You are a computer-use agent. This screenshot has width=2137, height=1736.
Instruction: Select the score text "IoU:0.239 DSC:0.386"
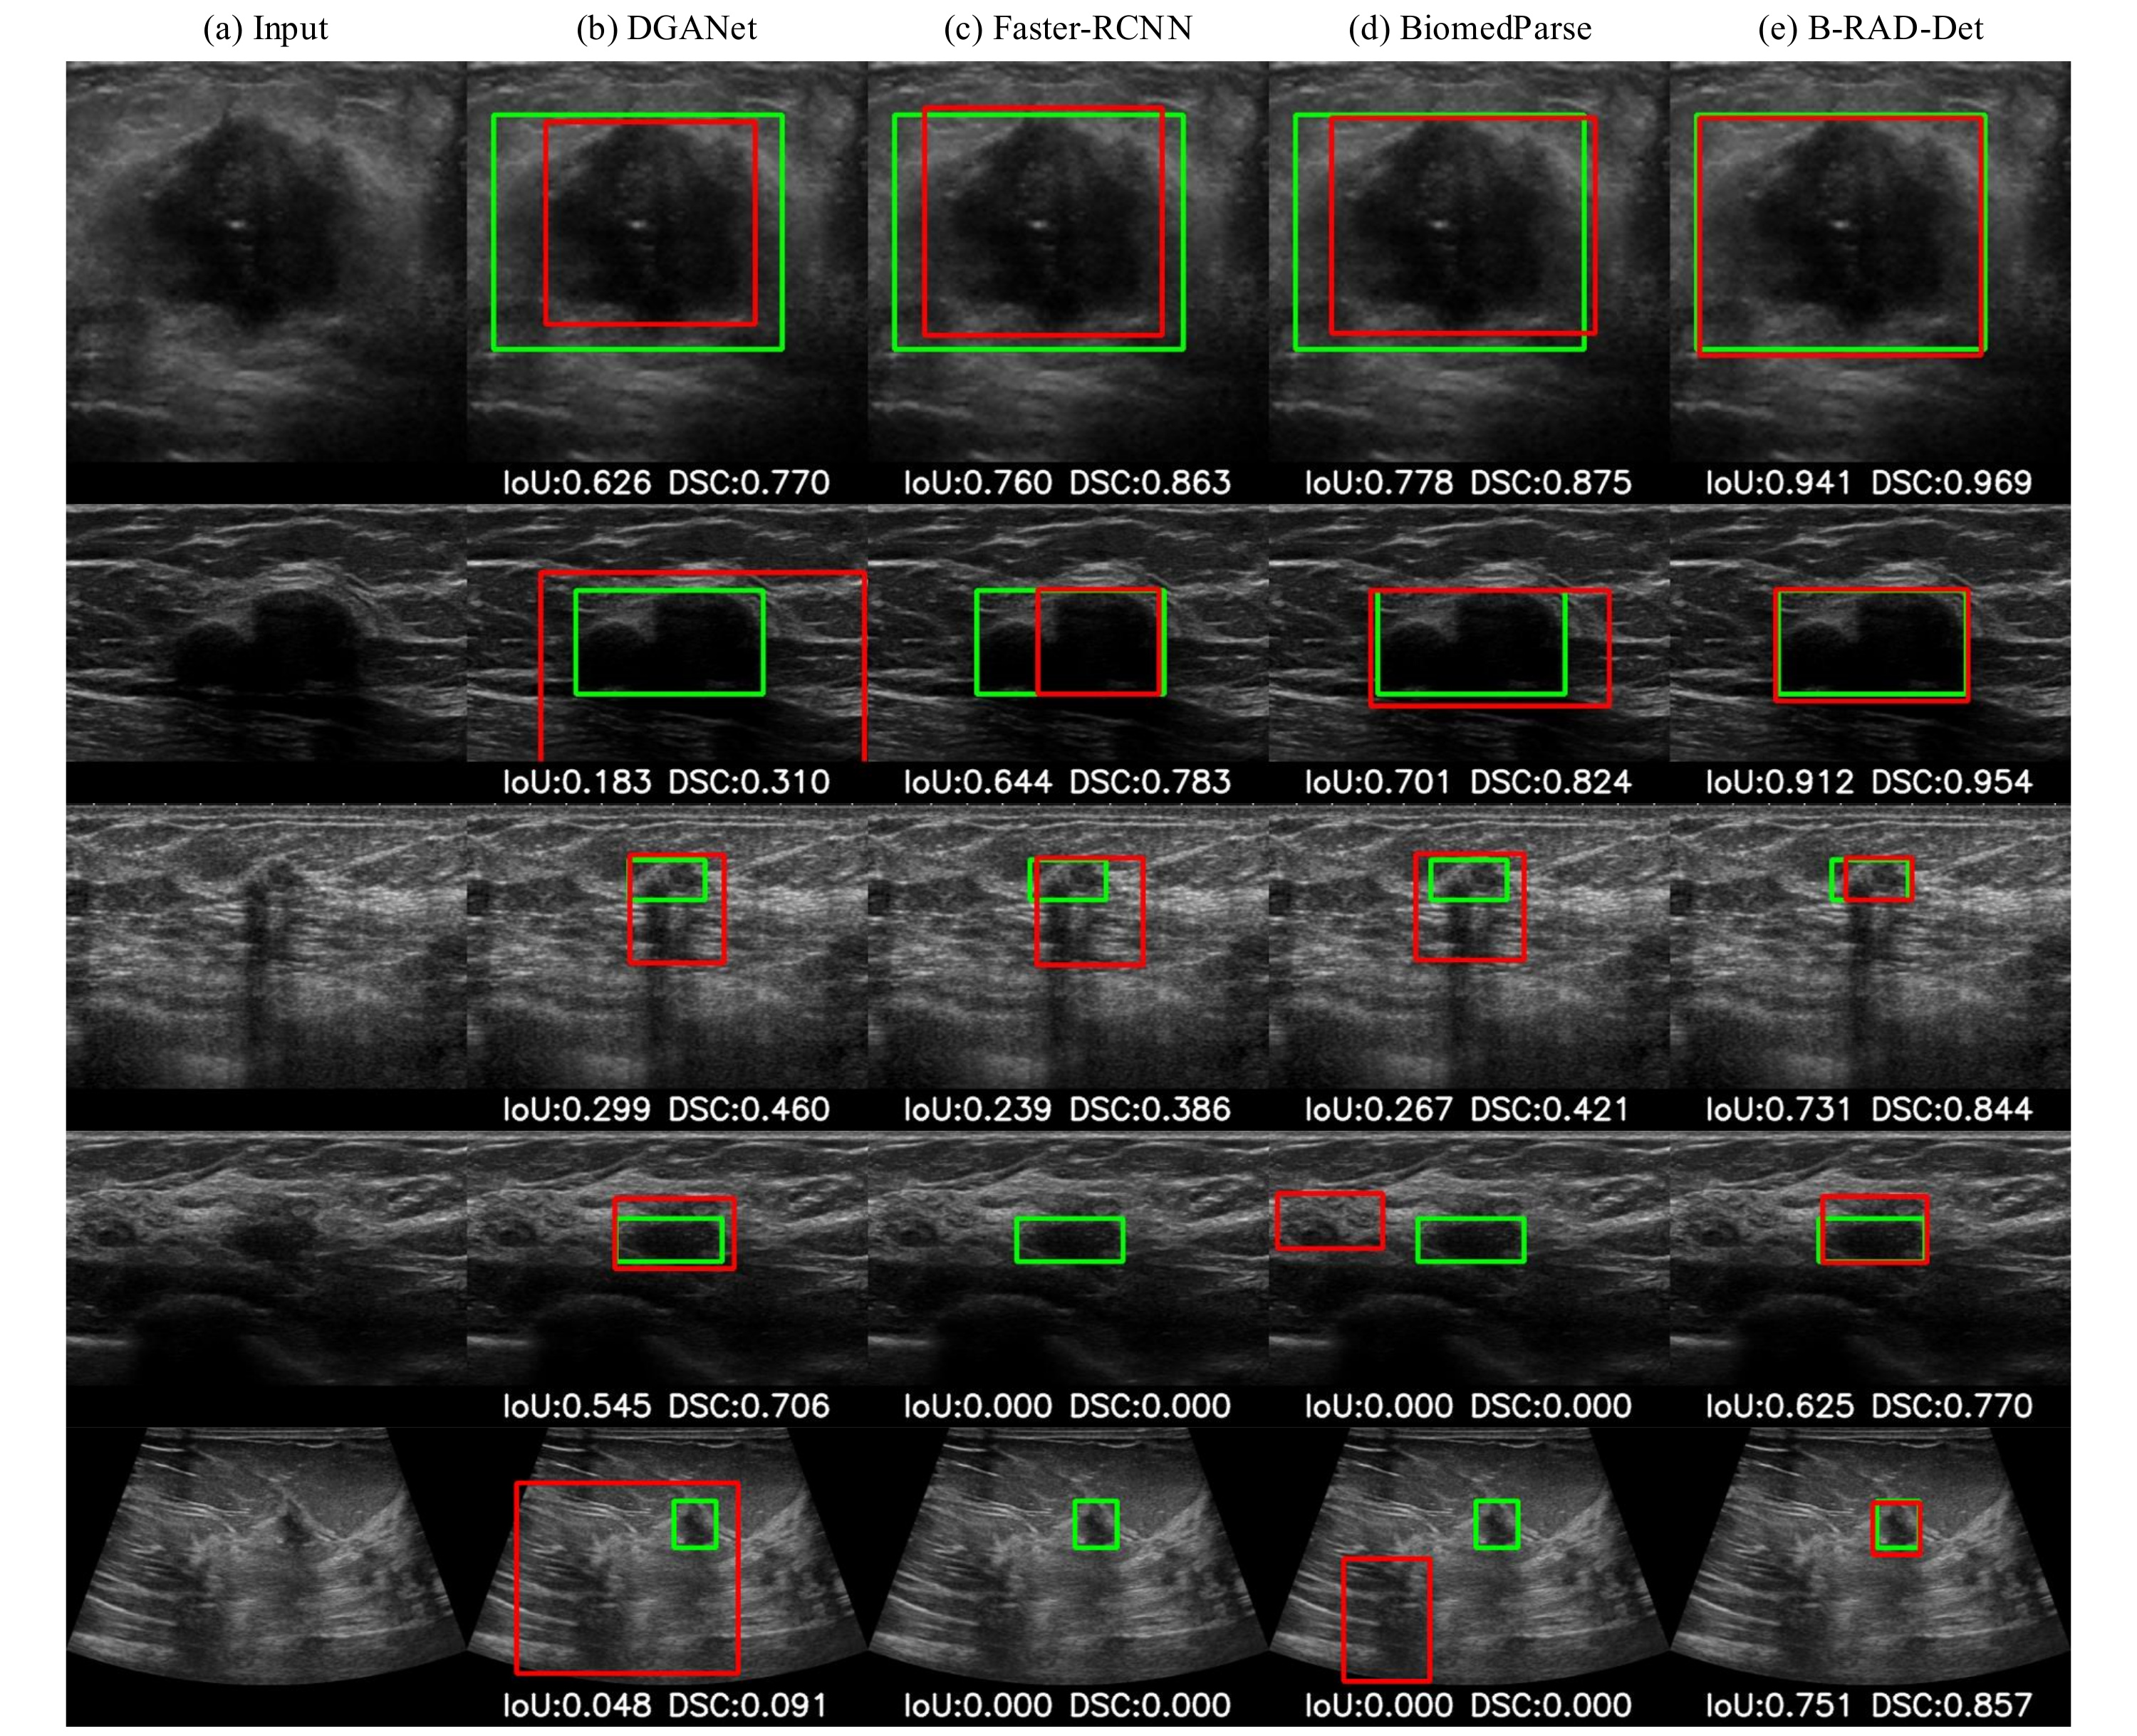pyautogui.click(x=1068, y=1109)
